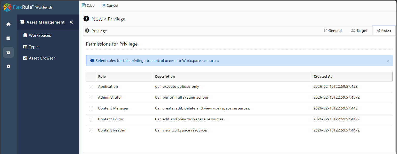The image size is (397, 154).
Task: Select the Asset Management archive sidebar icon
Action: [x=8, y=52]
